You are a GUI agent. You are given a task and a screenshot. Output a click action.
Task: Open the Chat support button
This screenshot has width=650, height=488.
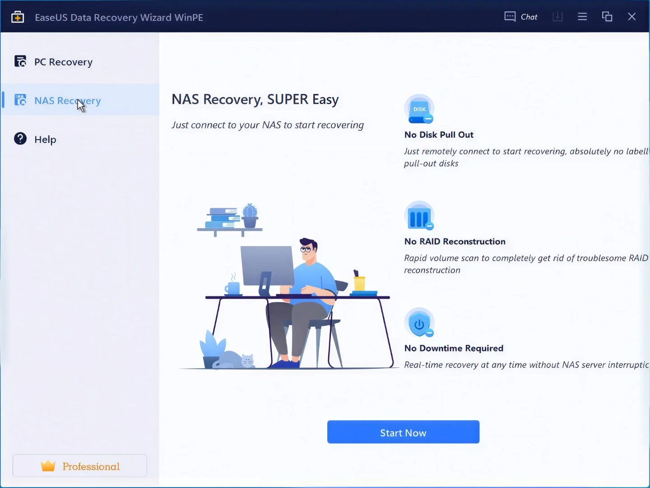(521, 17)
